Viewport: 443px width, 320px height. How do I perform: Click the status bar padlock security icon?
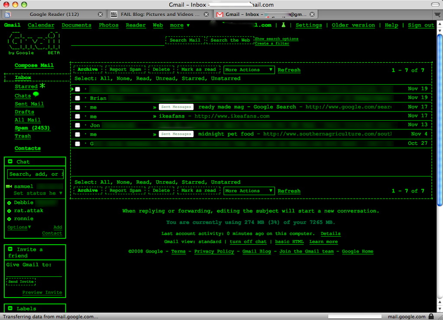tap(431, 317)
